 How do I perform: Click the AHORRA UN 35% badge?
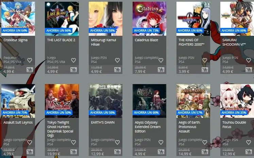coord(234,113)
